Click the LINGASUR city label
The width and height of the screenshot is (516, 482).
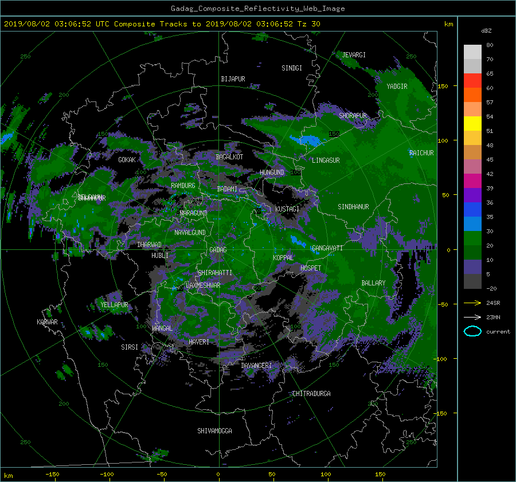pos(326,160)
